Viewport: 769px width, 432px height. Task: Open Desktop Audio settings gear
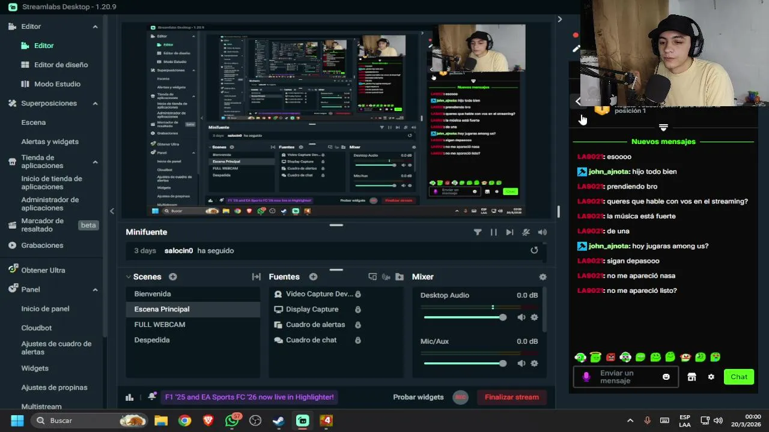click(x=534, y=317)
